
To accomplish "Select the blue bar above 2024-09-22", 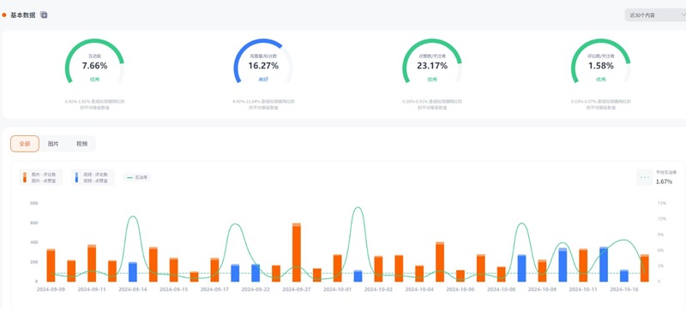I will click(x=256, y=273).
